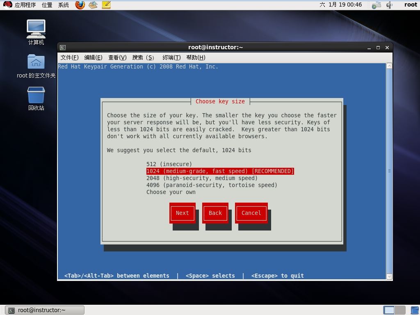Click the root@instructor:~ taskbar button
The image size is (420, 315).
coord(45,310)
